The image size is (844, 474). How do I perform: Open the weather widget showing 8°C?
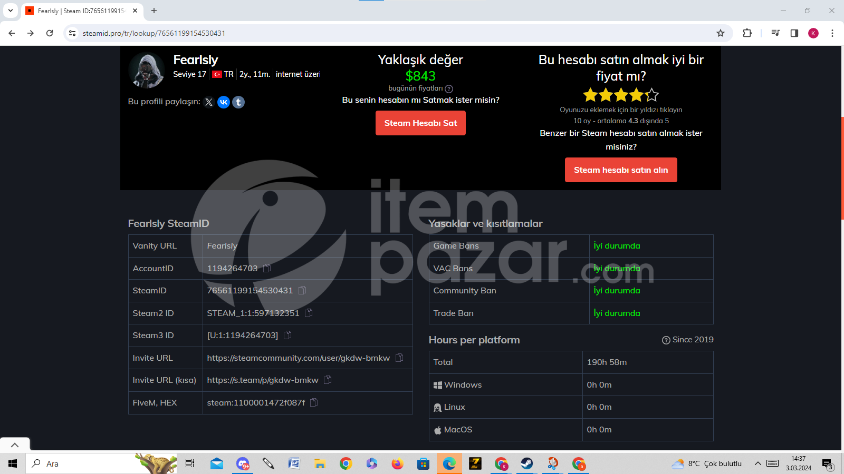point(707,463)
